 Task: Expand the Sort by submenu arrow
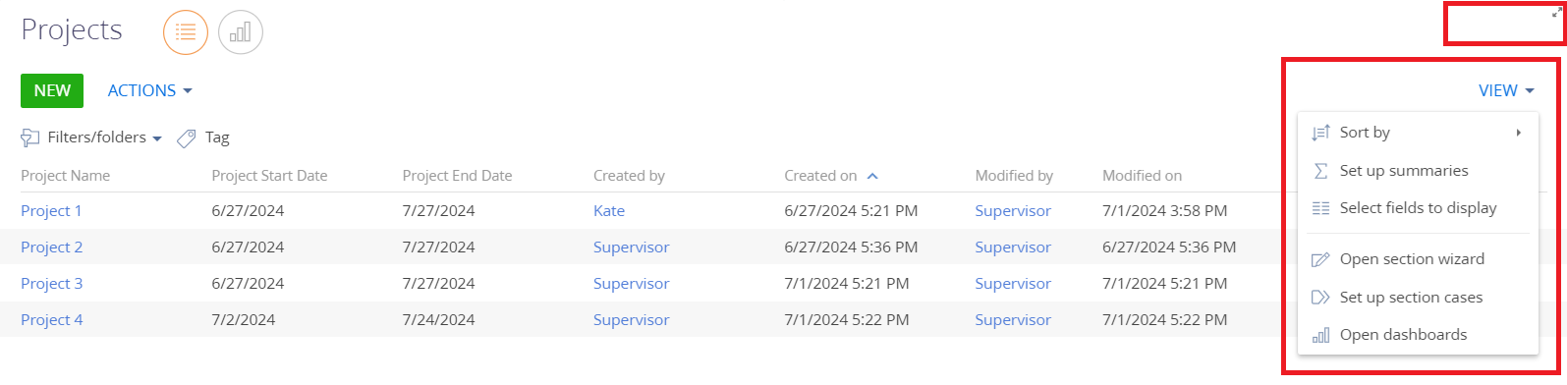pos(1519,133)
